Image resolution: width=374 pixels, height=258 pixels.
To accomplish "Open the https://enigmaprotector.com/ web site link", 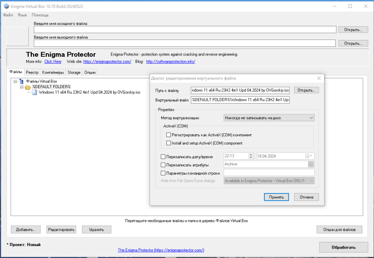I will point(107,61).
